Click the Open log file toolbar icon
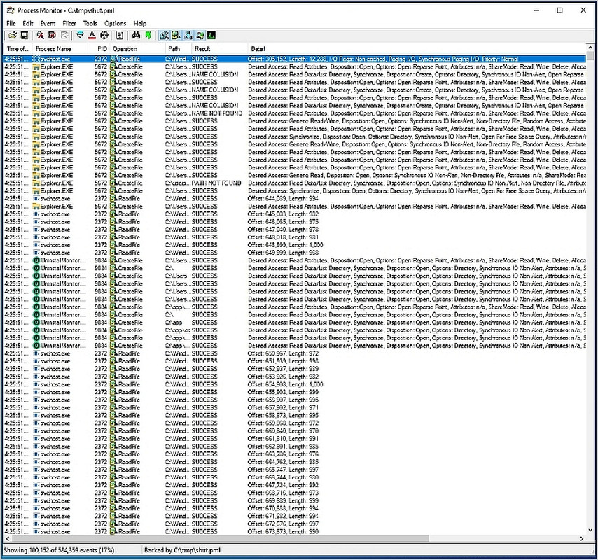598x560 pixels. tap(13, 36)
